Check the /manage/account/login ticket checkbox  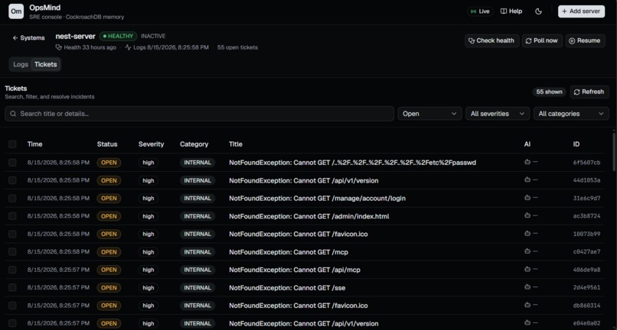12,199
